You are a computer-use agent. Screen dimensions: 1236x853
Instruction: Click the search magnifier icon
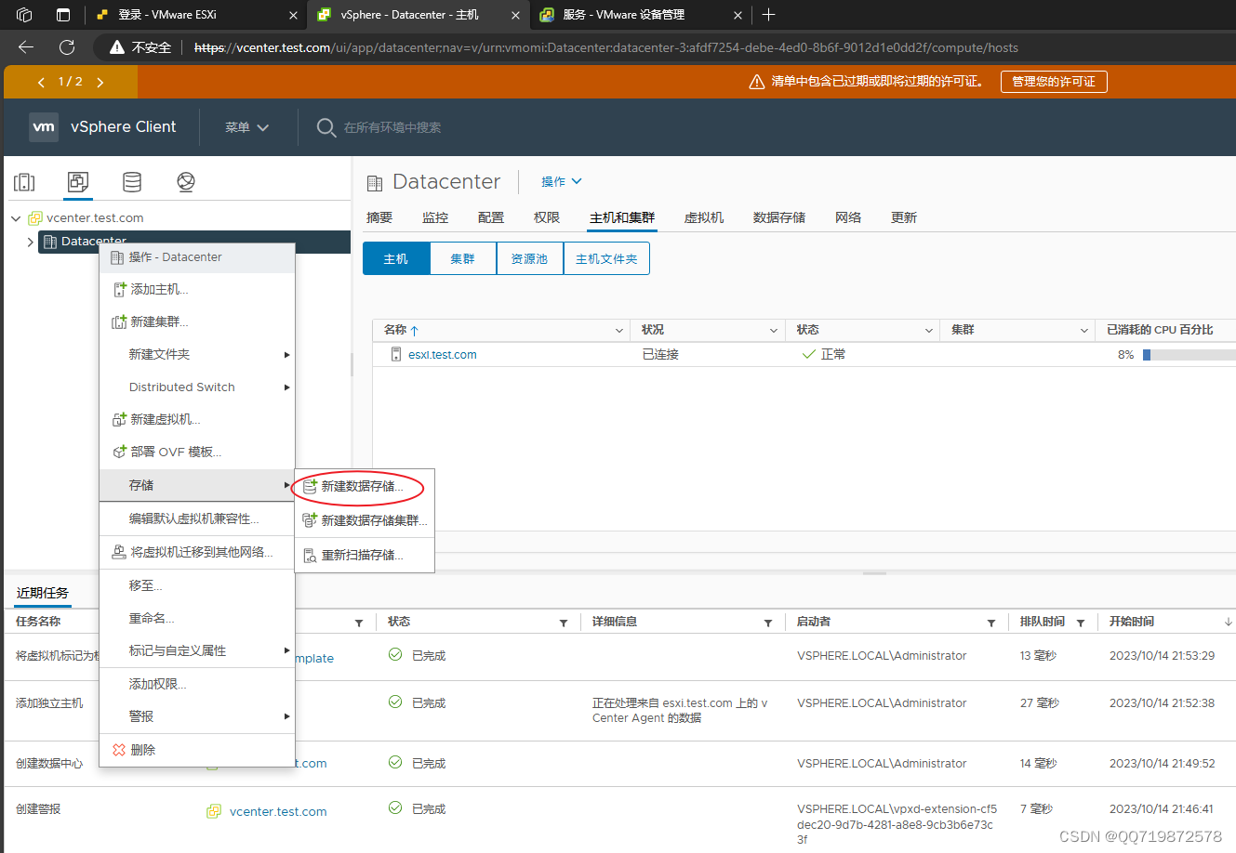(326, 127)
